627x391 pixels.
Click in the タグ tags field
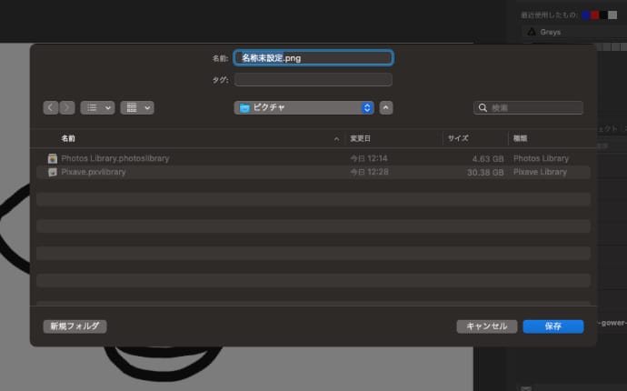pyautogui.click(x=313, y=80)
